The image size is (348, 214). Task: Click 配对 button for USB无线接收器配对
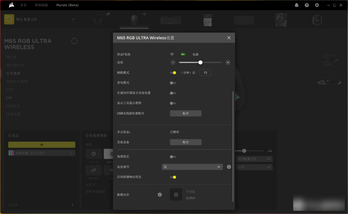[x=186, y=113]
